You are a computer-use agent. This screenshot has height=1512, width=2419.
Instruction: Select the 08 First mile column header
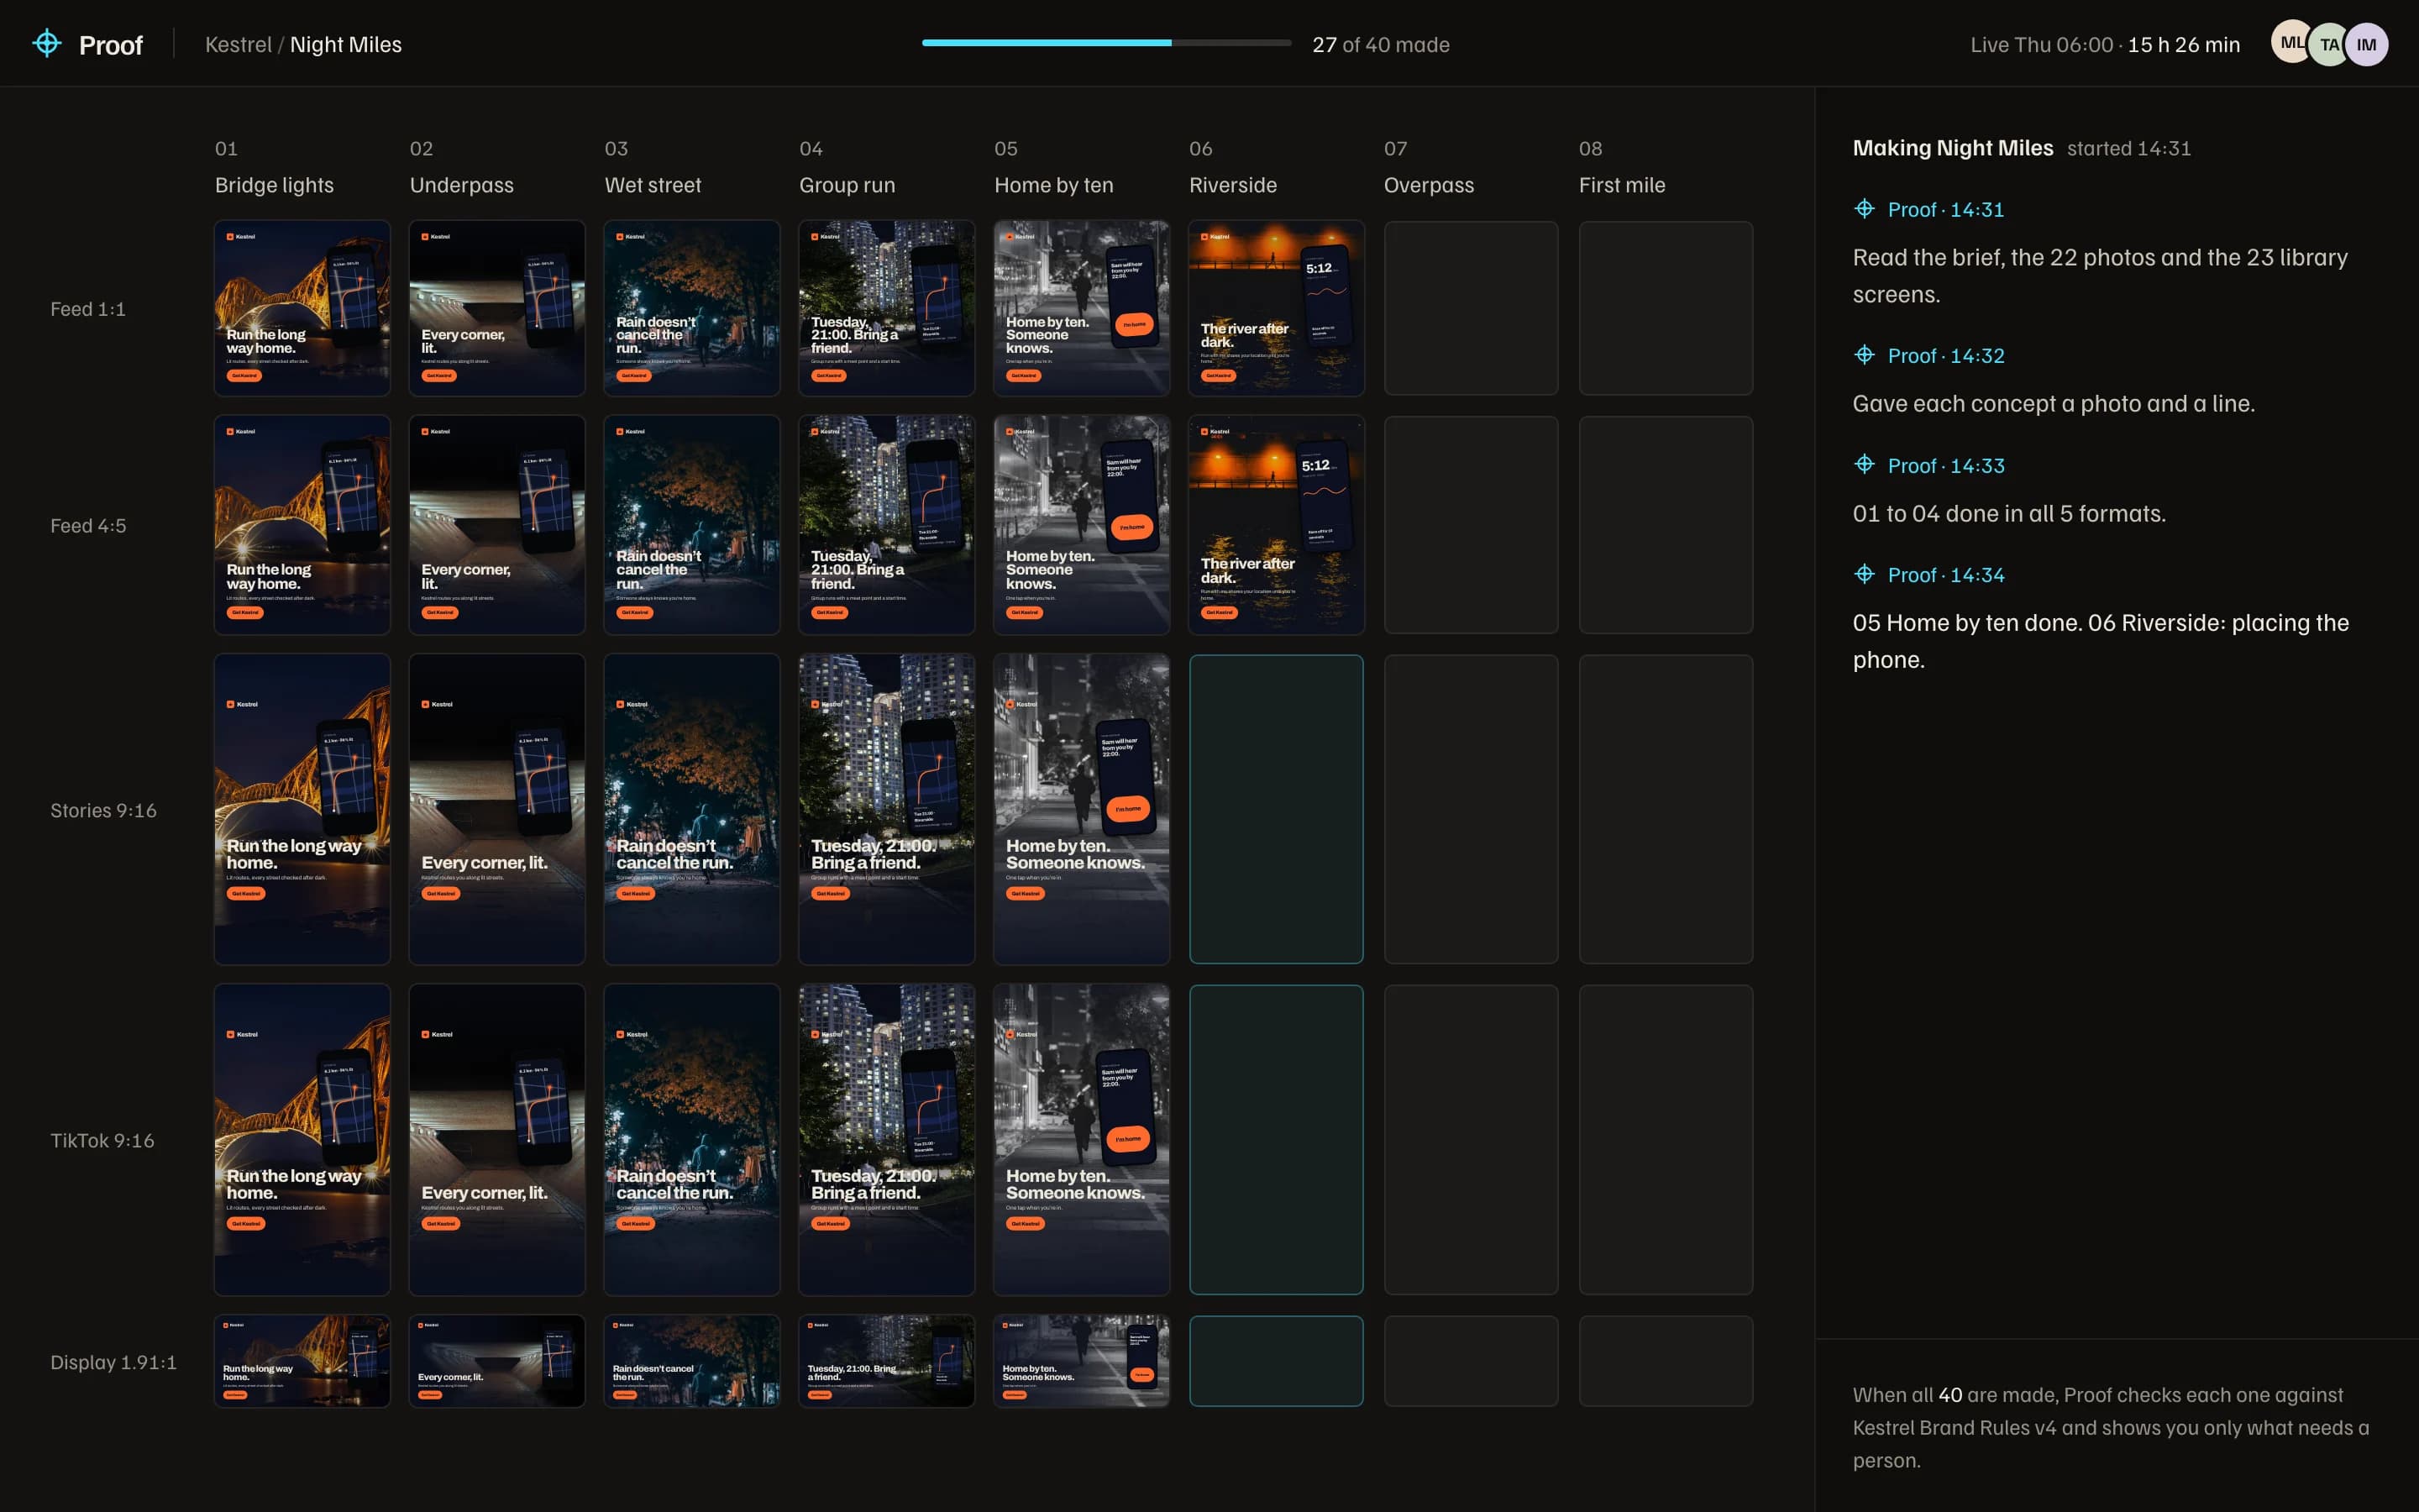coord(1623,167)
